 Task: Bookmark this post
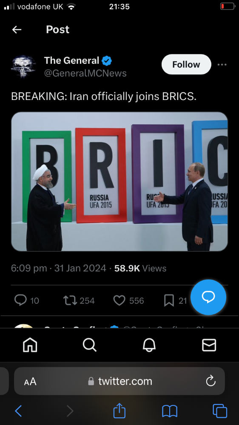pos(169,300)
